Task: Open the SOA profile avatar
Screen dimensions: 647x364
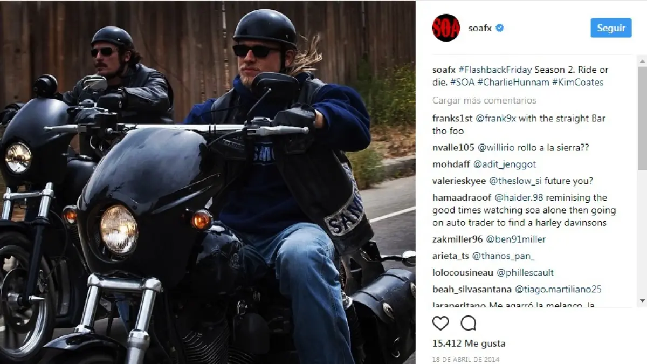Action: (446, 28)
